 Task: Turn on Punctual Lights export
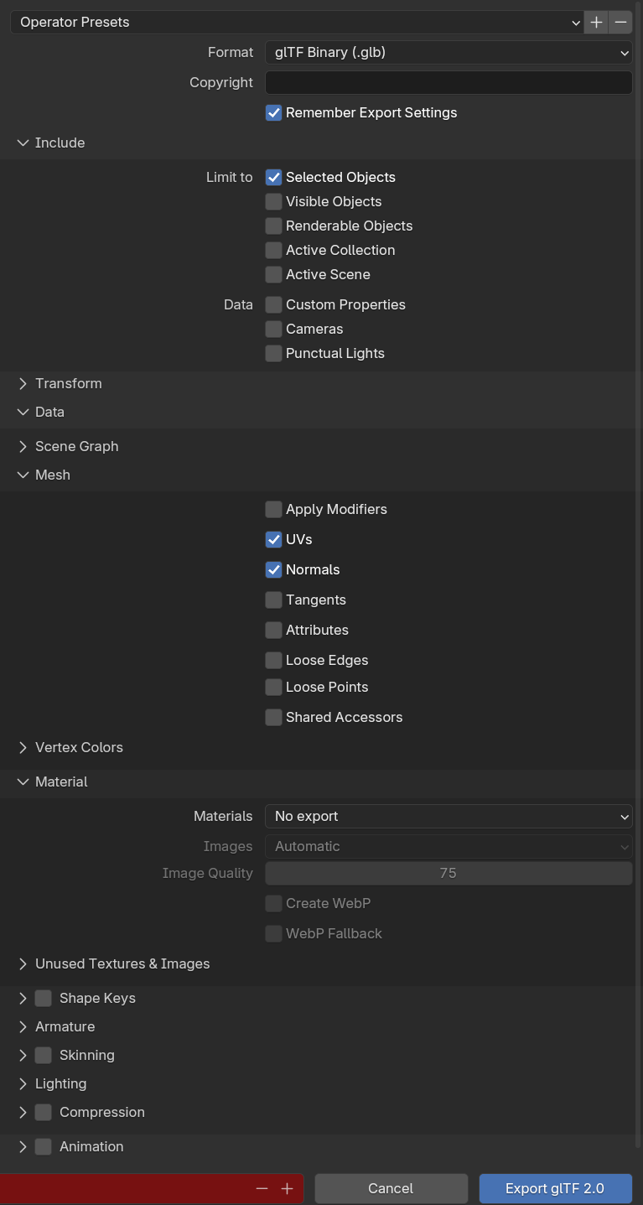tap(274, 353)
